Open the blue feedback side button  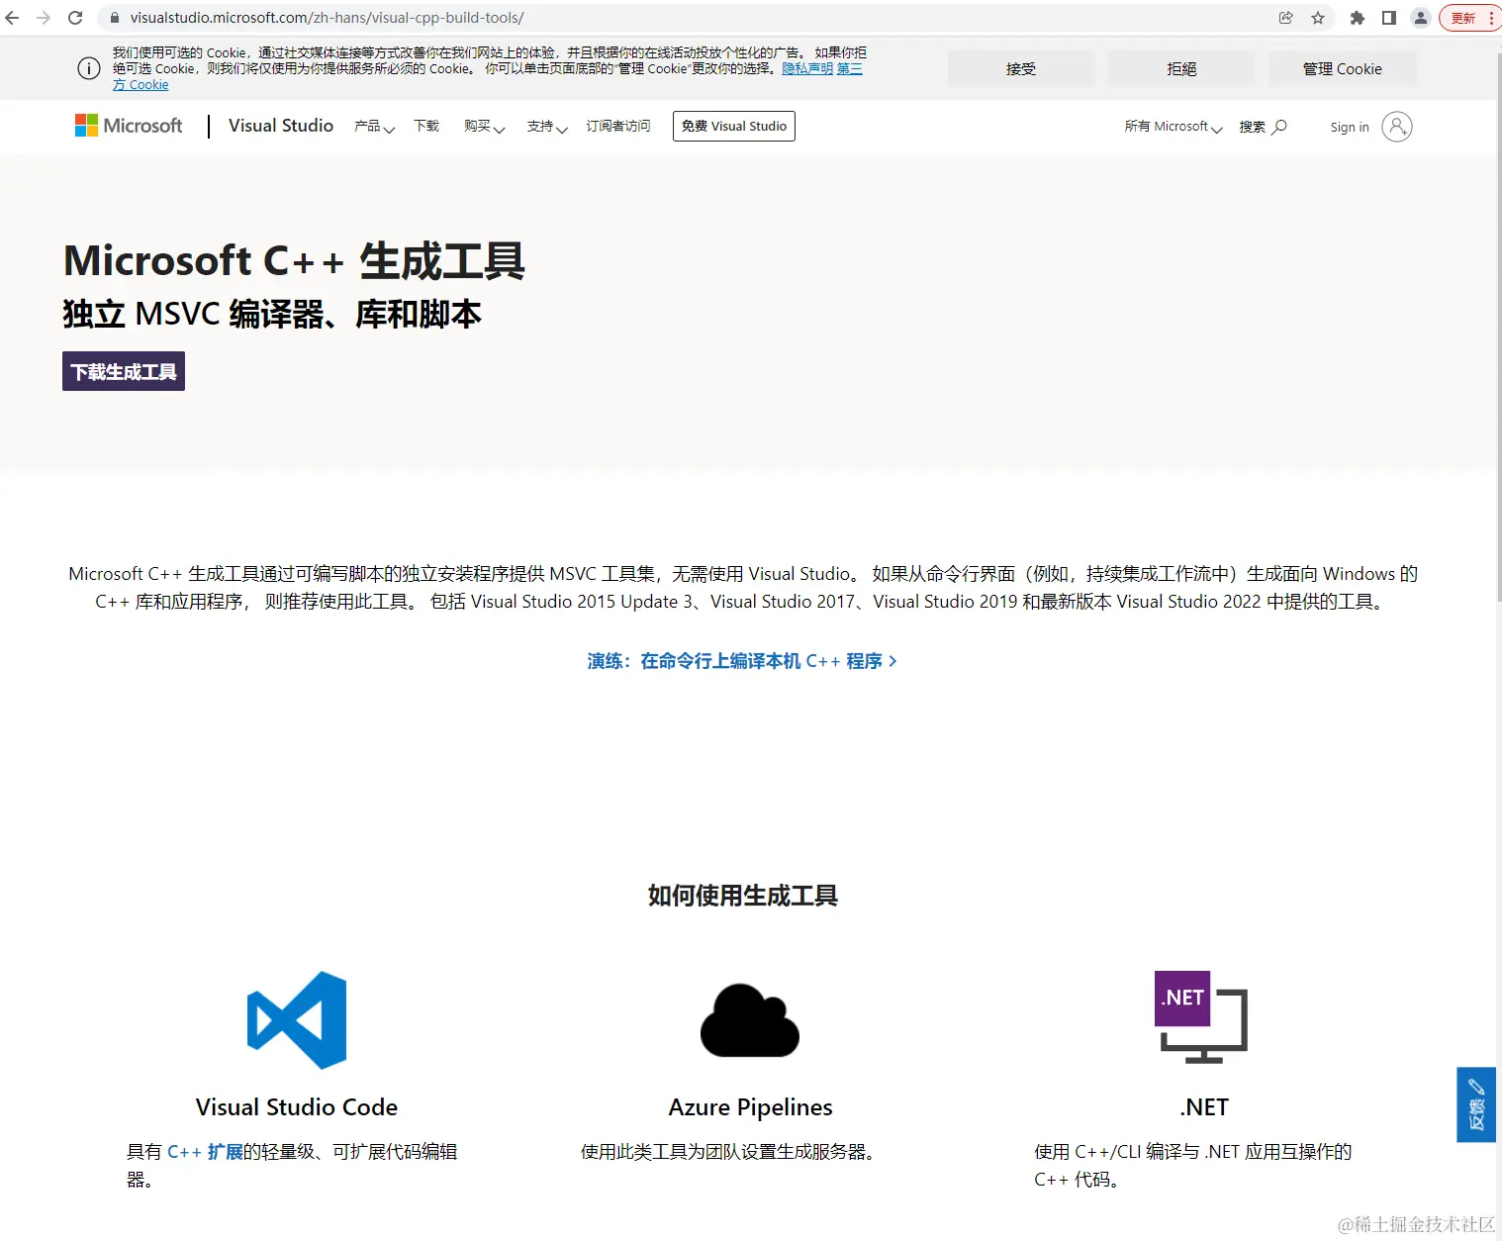(x=1476, y=1104)
